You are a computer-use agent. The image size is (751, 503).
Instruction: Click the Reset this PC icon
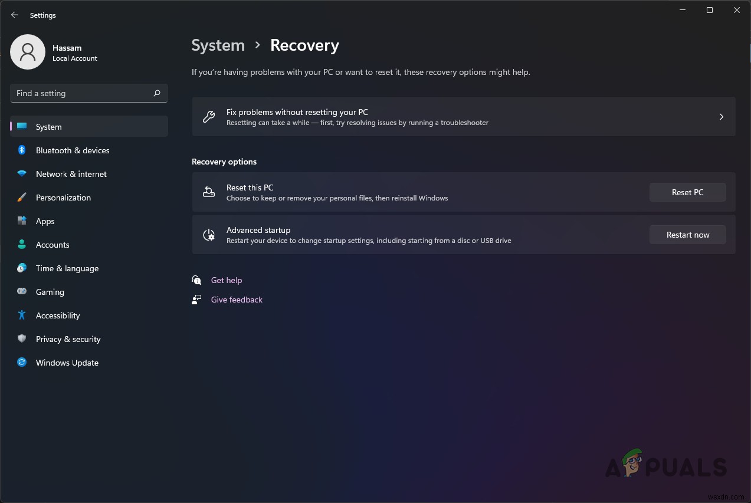(209, 192)
